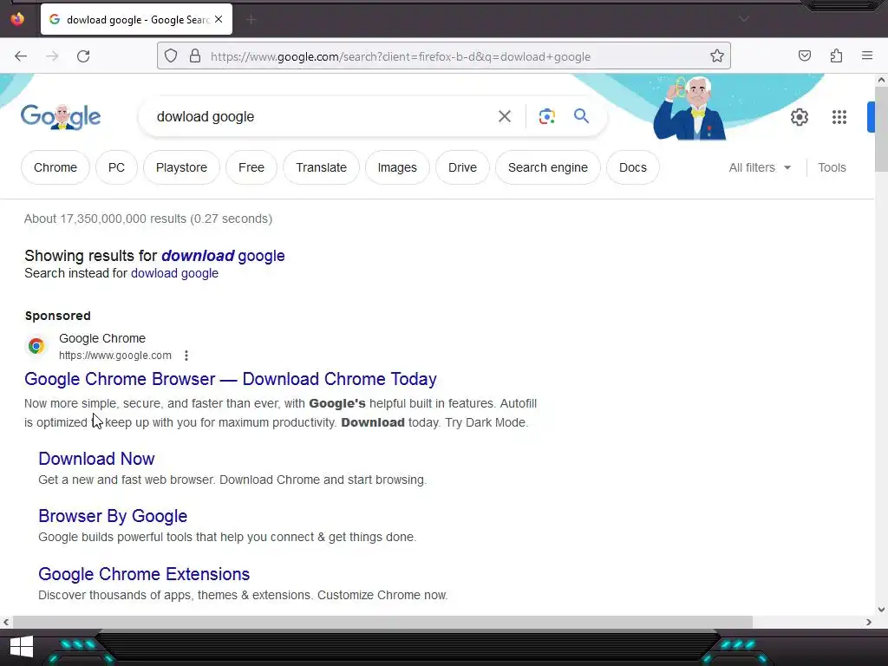Search by image with the camera lens icon

[546, 117]
